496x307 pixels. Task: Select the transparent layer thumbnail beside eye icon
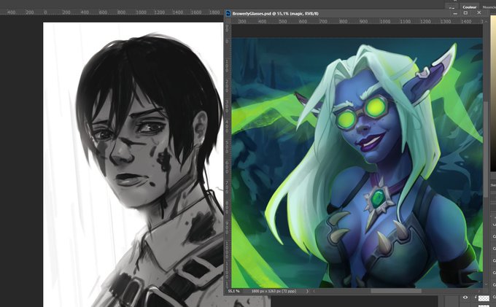point(484,298)
